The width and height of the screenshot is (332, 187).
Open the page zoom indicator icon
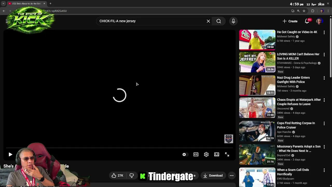[x=298, y=11]
